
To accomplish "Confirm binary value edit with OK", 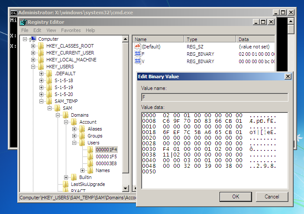I will 236,197.
